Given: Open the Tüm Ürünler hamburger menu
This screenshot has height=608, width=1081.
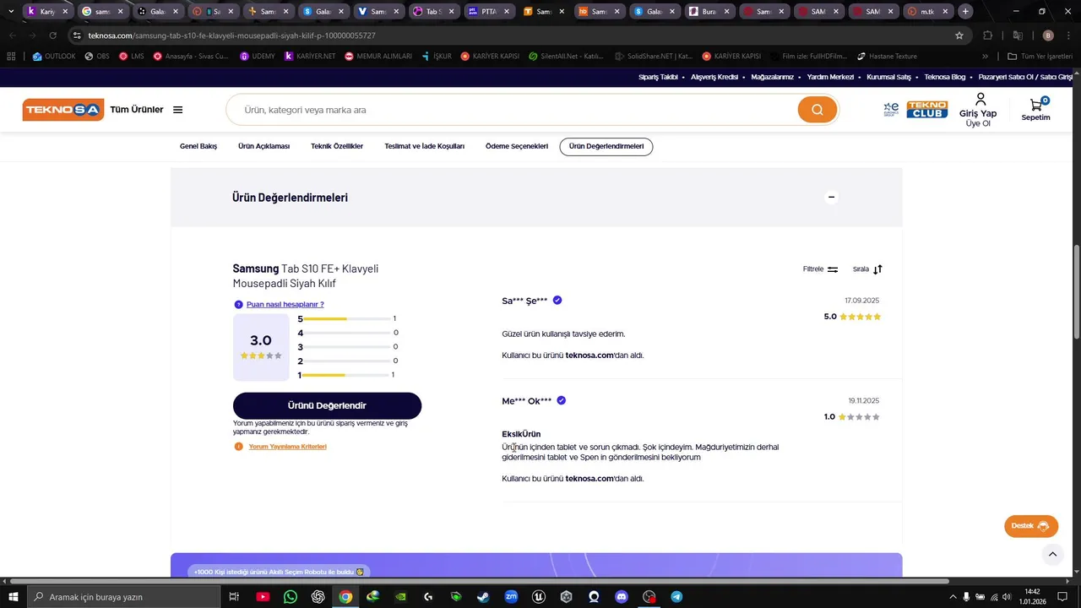Looking at the screenshot, I should click(x=178, y=110).
